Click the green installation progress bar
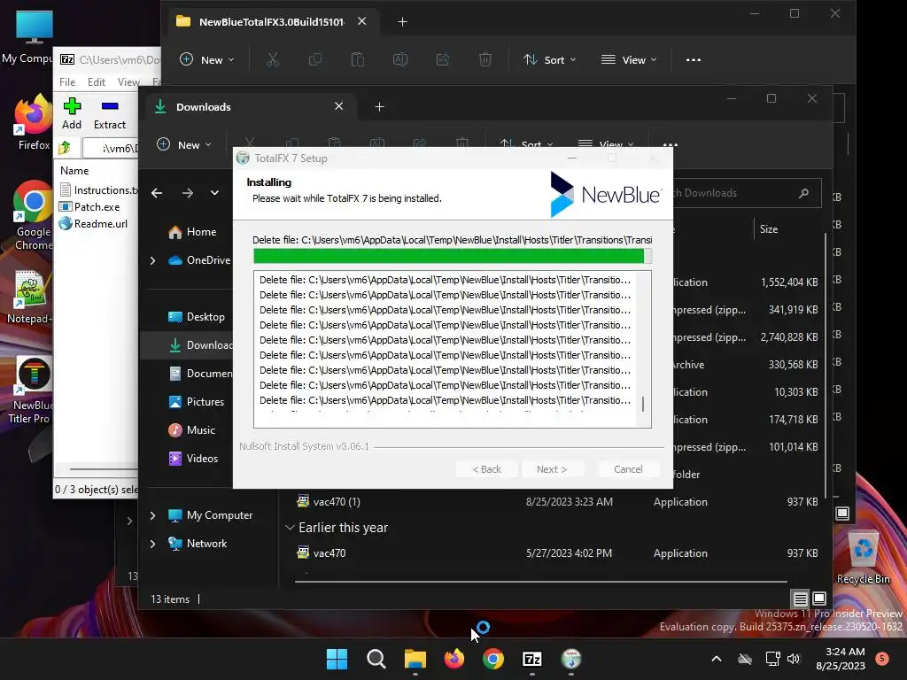Viewport: 907px width, 680px height. (453, 256)
